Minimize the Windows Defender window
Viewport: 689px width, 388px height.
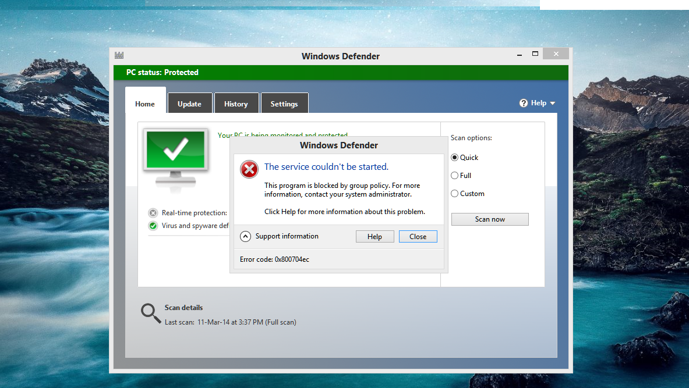tap(520, 55)
